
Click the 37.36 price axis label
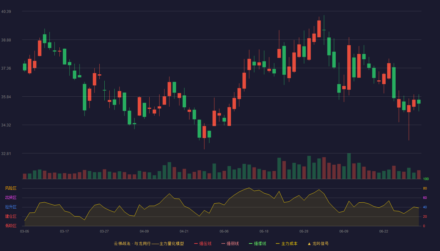(6, 68)
